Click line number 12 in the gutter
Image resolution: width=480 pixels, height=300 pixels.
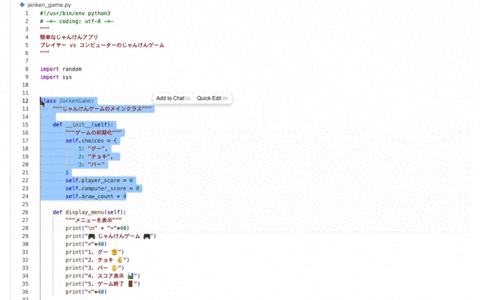click(x=25, y=100)
